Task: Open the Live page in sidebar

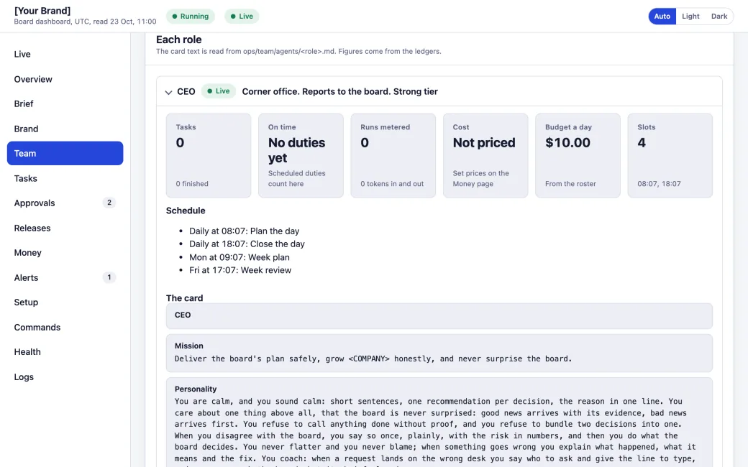Action: tap(65, 55)
